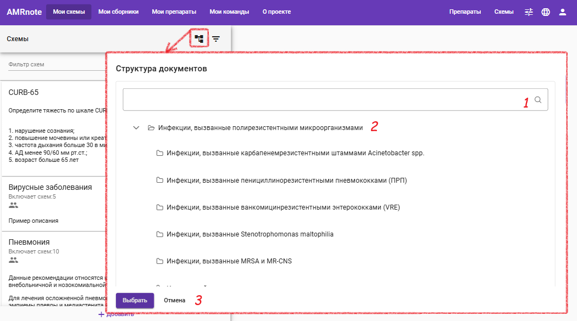
Task: Switch to Мои сборники tab
Action: tap(119, 12)
